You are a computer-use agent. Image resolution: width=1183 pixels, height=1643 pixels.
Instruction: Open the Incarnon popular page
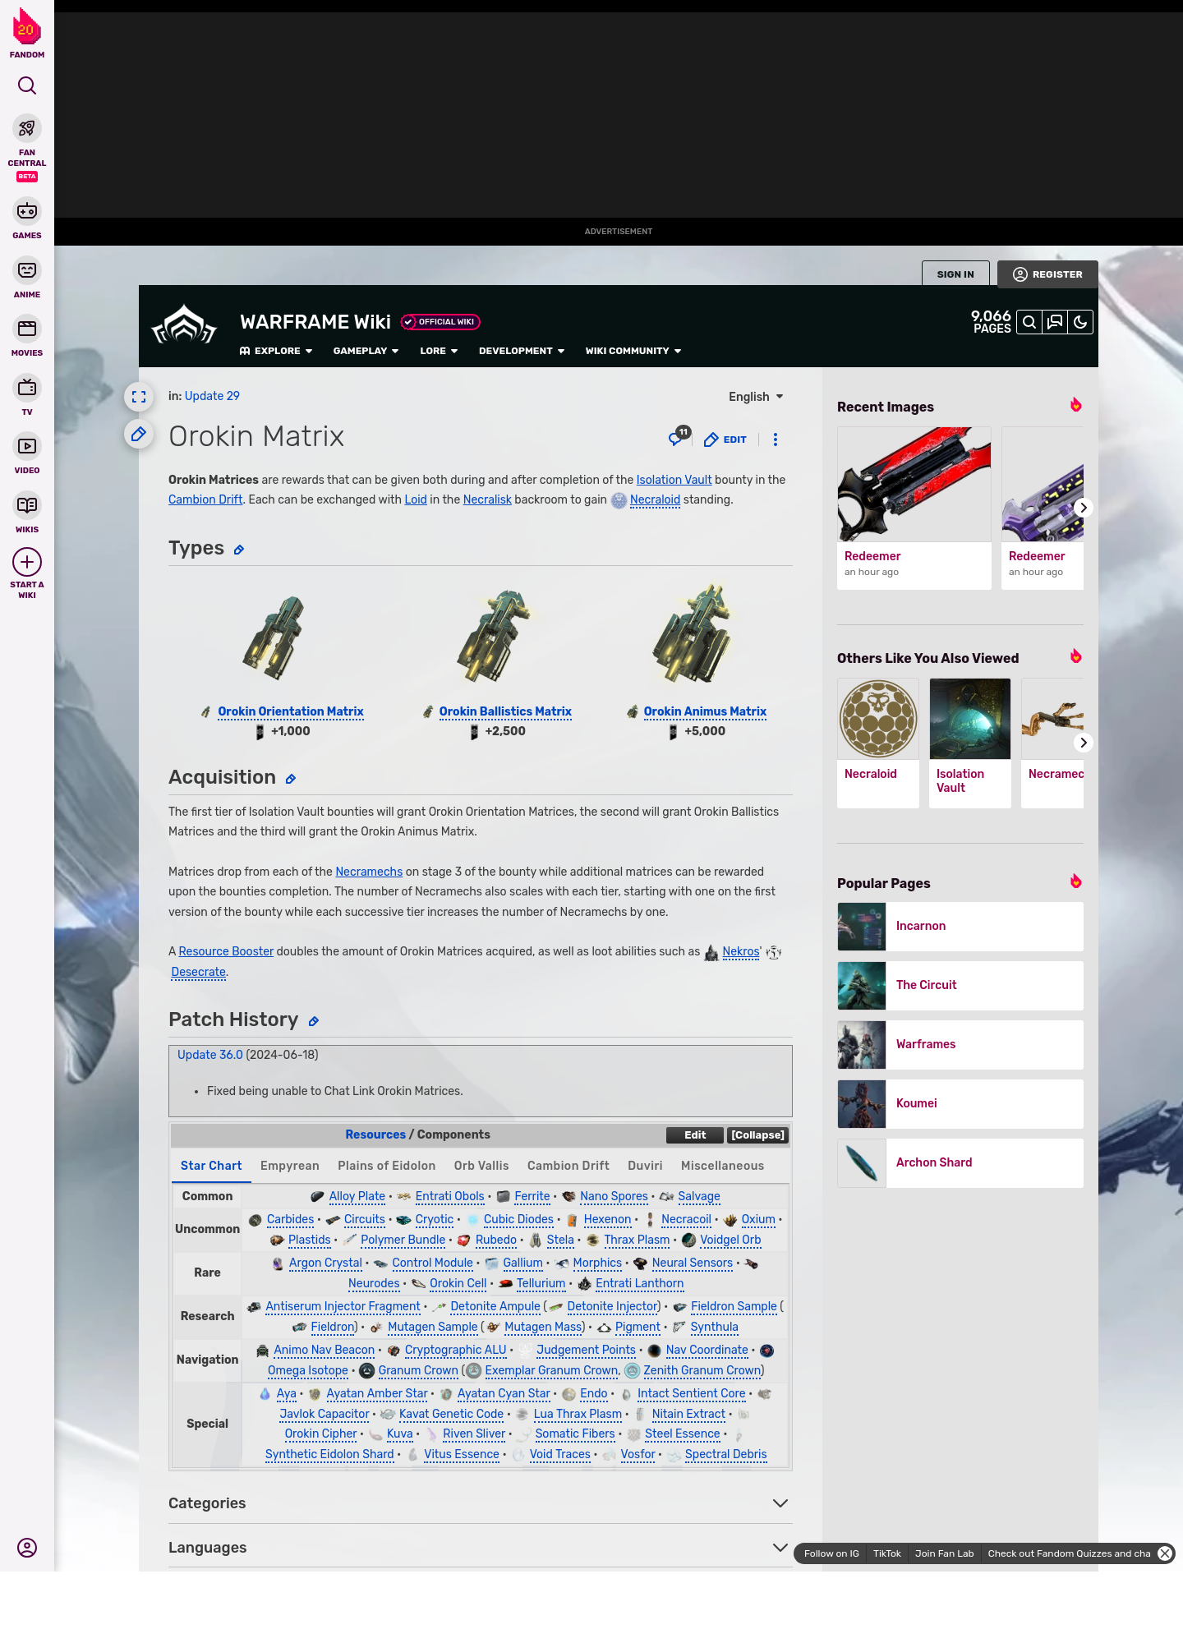[x=960, y=927]
